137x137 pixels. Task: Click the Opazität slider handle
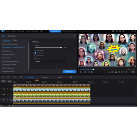[x=61, y=48]
